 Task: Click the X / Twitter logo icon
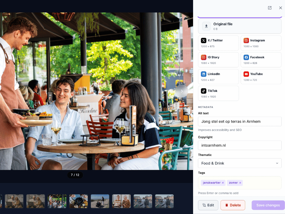(203, 40)
